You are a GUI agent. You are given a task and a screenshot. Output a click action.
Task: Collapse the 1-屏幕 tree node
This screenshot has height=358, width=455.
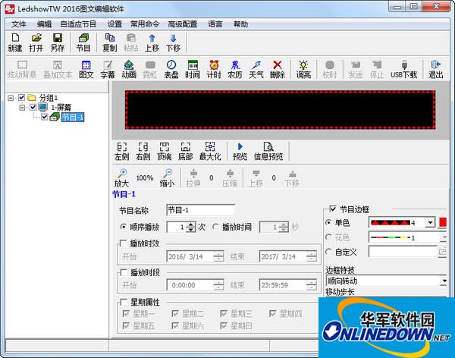(22, 108)
